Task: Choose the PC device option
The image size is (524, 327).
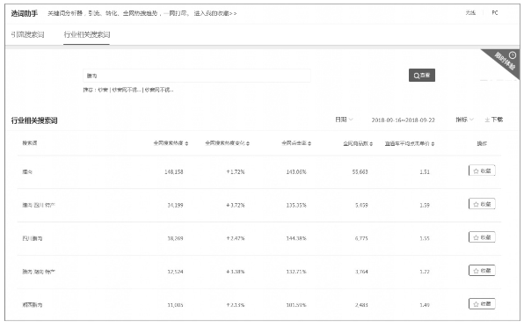Action: pyautogui.click(x=495, y=13)
